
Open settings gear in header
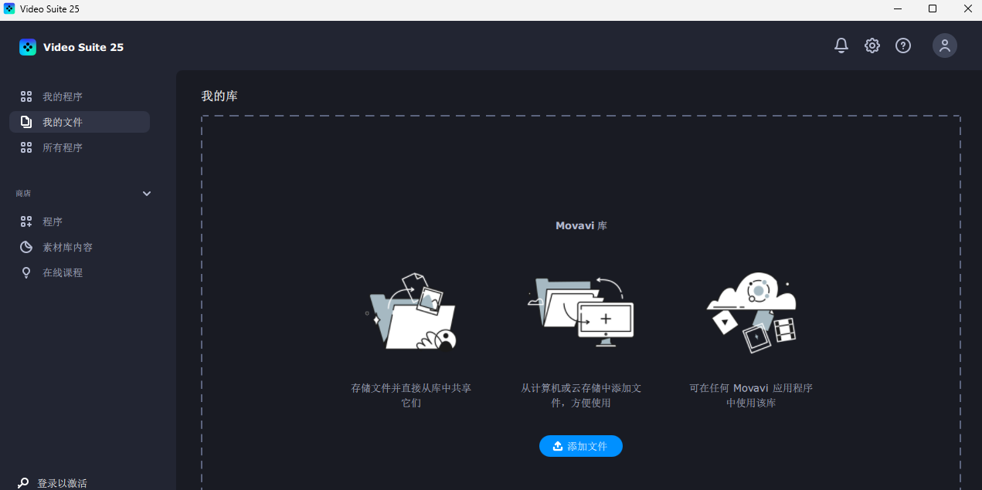[872, 46]
